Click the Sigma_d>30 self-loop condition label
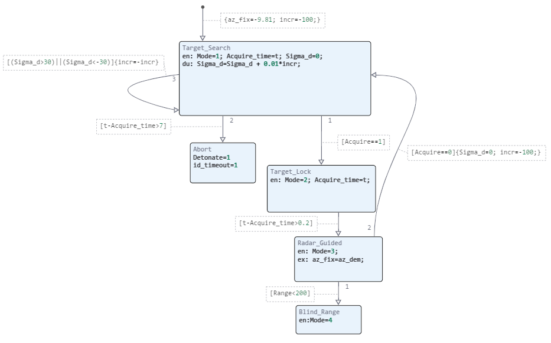The image size is (551, 343). (83, 62)
